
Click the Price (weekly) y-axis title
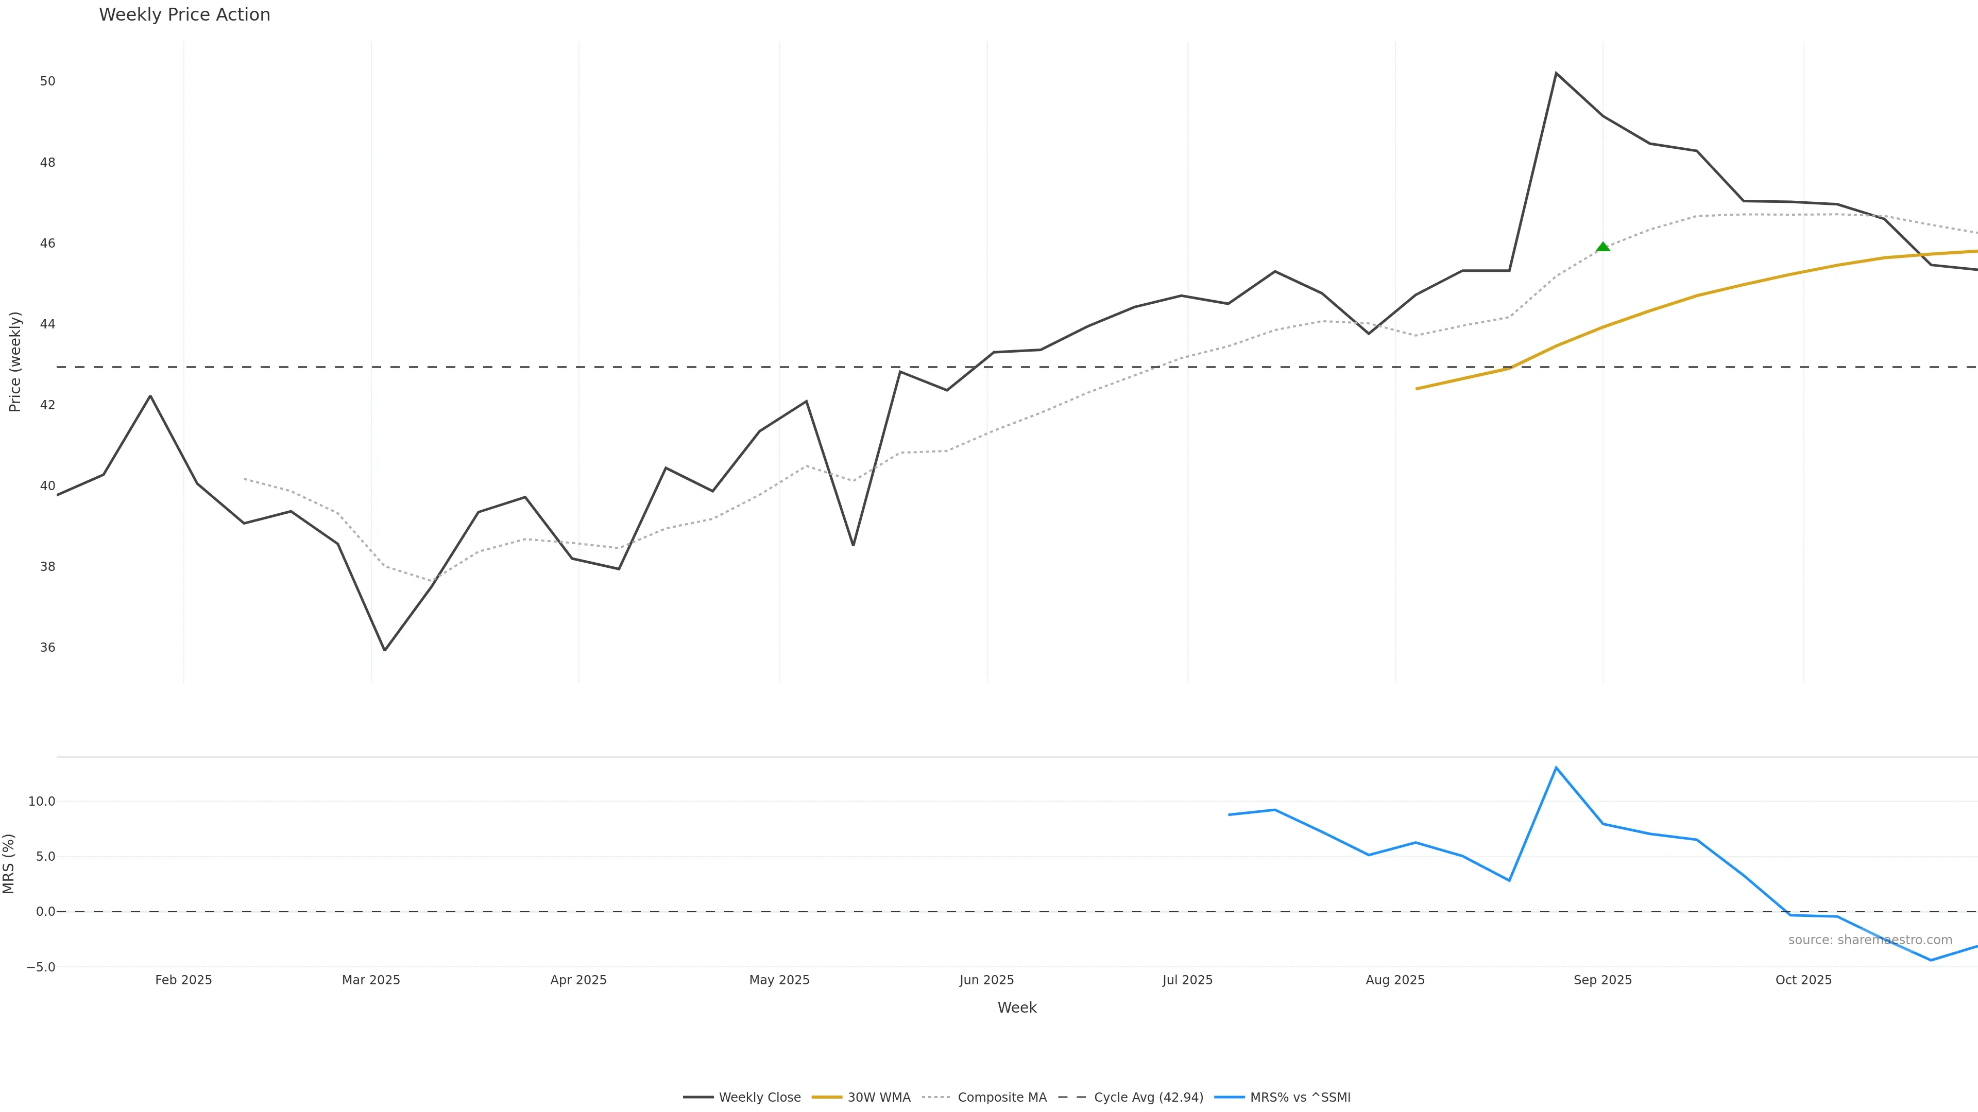point(14,361)
